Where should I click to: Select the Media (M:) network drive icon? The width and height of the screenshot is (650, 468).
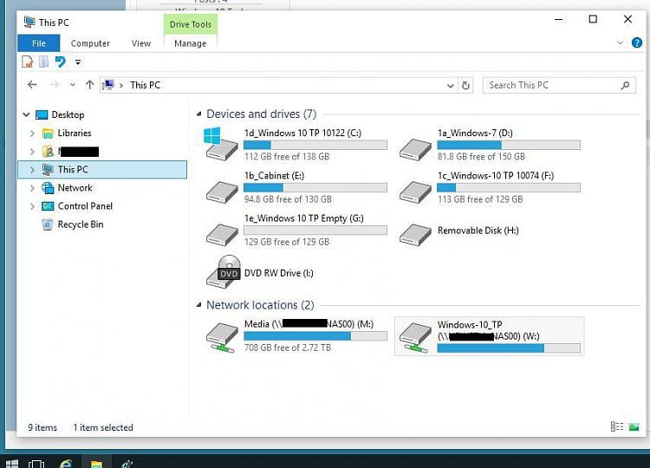coord(222,337)
